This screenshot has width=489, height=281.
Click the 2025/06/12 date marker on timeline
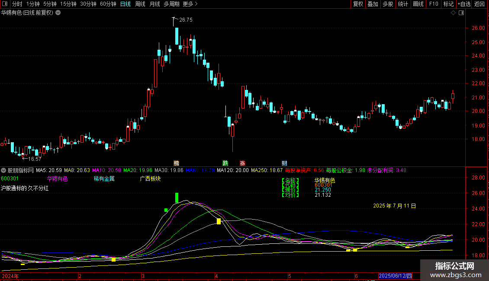pyautogui.click(x=396, y=276)
